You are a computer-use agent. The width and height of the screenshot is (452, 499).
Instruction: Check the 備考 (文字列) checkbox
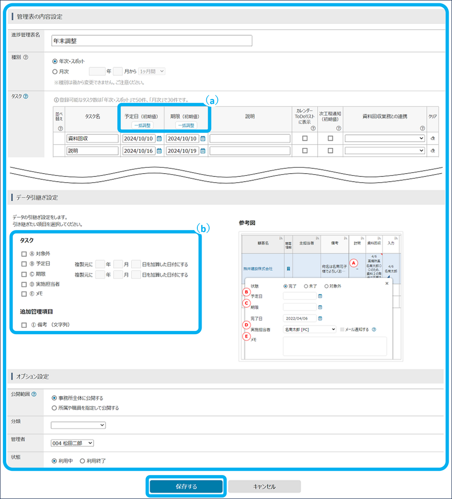(x=24, y=324)
